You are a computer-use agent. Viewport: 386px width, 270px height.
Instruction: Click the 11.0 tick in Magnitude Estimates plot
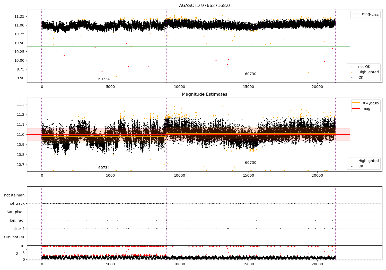tap(21, 134)
